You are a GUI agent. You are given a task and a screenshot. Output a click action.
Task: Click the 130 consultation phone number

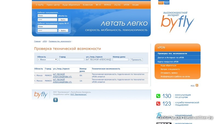[167, 96]
